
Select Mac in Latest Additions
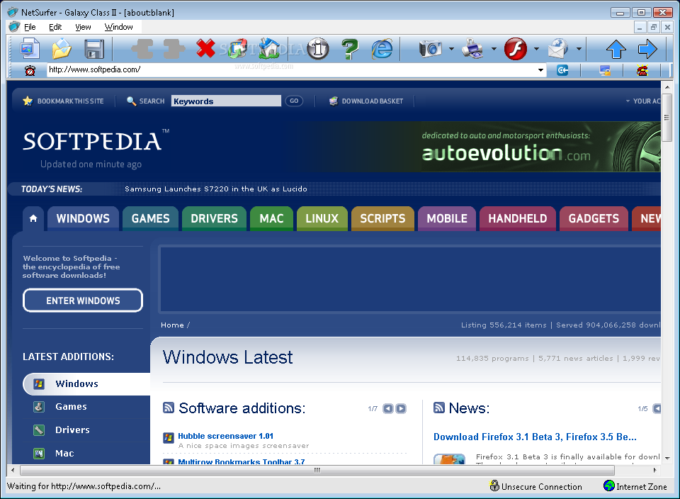(x=64, y=454)
